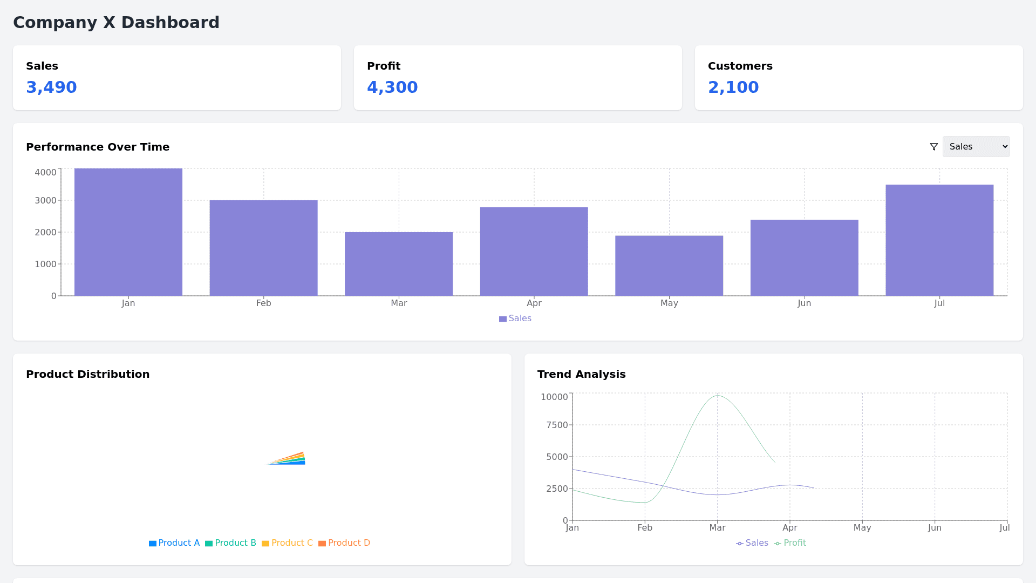
Task: Click the January sales bar
Action: pyautogui.click(x=128, y=232)
